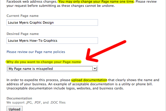Click the Desired Page name input field
This screenshot has width=166, height=111.
tap(52, 41)
